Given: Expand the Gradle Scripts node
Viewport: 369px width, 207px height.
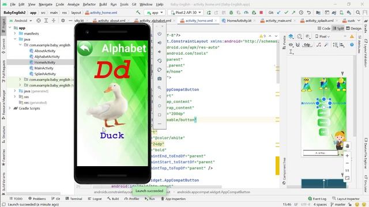Looking at the screenshot, I should pyautogui.click(x=10, y=109).
